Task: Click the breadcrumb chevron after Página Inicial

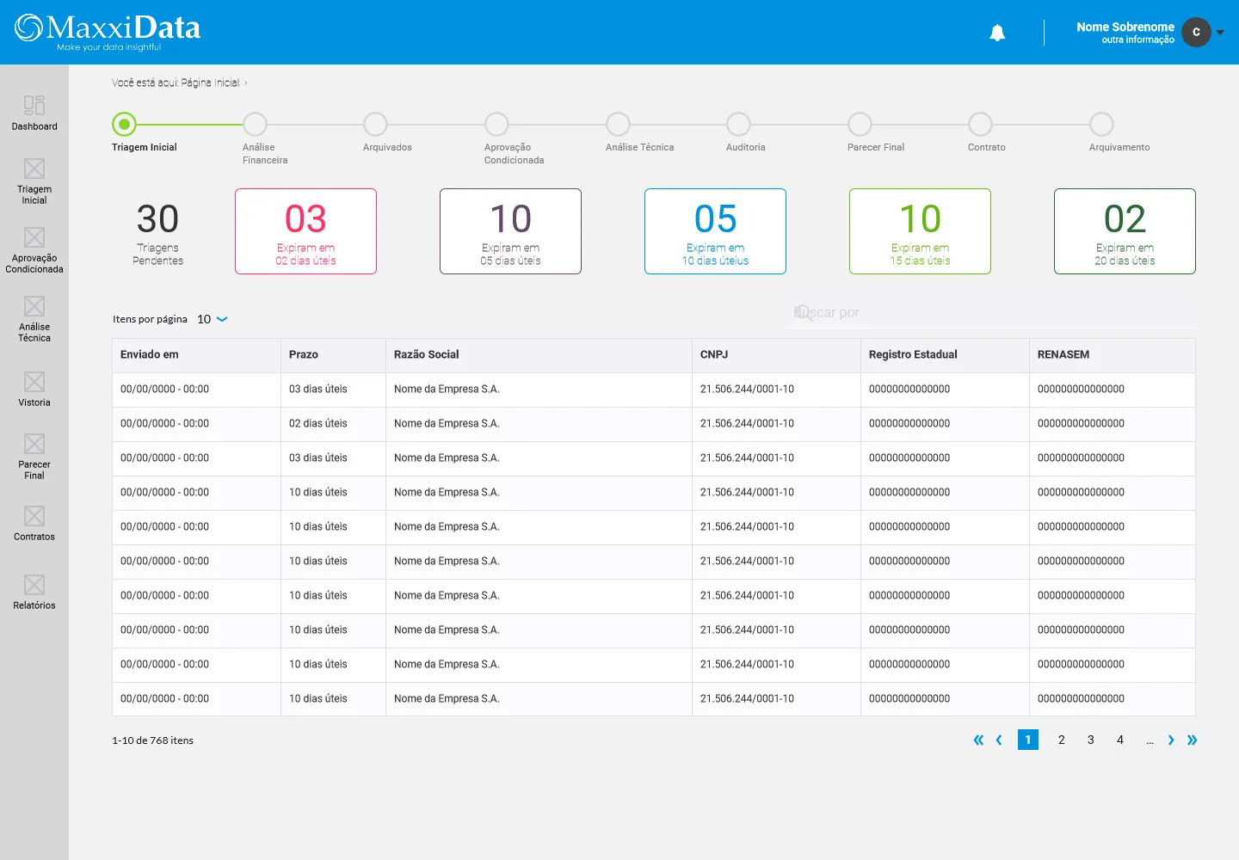Action: (x=246, y=83)
